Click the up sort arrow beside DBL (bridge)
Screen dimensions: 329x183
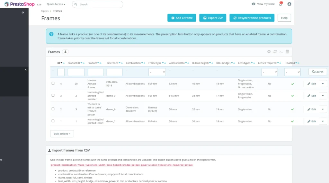coord(234,63)
